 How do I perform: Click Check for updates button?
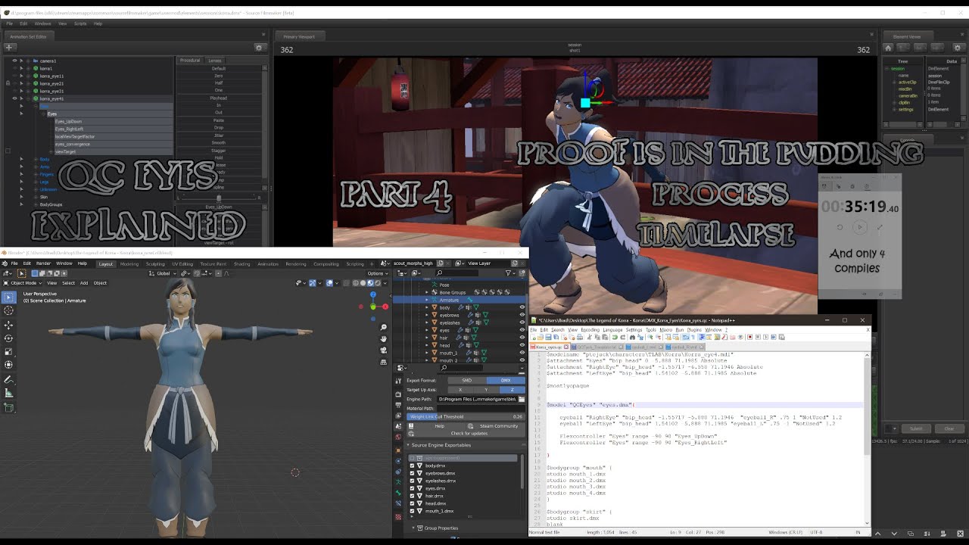click(x=469, y=433)
